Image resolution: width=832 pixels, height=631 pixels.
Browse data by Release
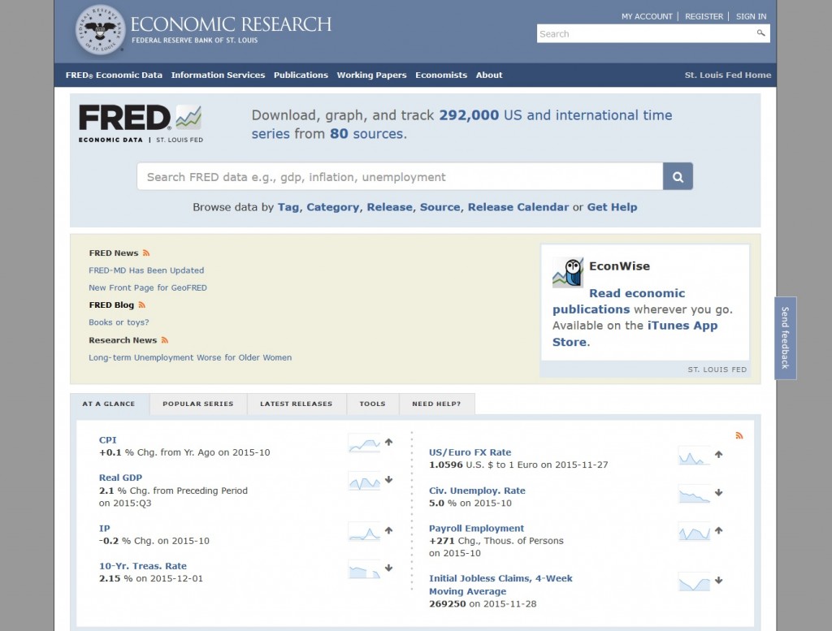click(389, 207)
